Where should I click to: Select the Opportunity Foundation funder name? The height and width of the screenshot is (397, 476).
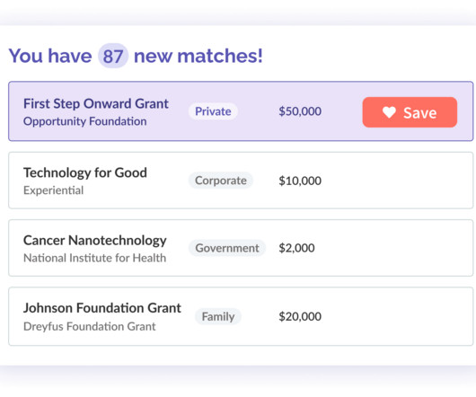[x=85, y=121]
